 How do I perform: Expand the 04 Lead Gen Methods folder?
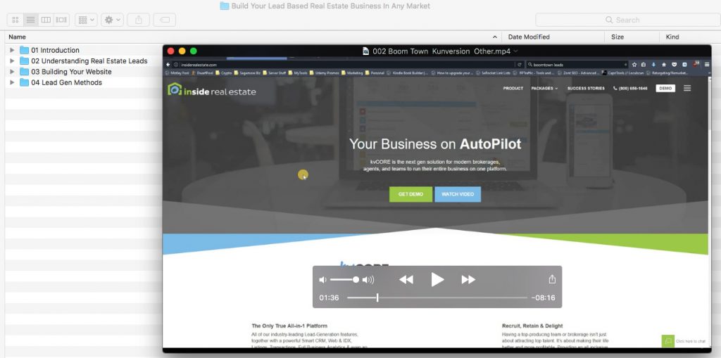point(13,82)
